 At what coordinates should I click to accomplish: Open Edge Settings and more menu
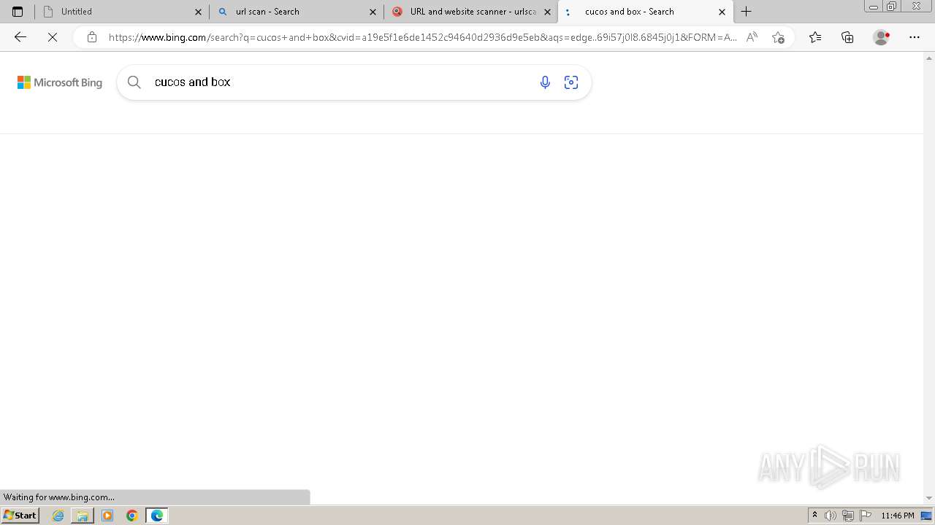point(915,37)
